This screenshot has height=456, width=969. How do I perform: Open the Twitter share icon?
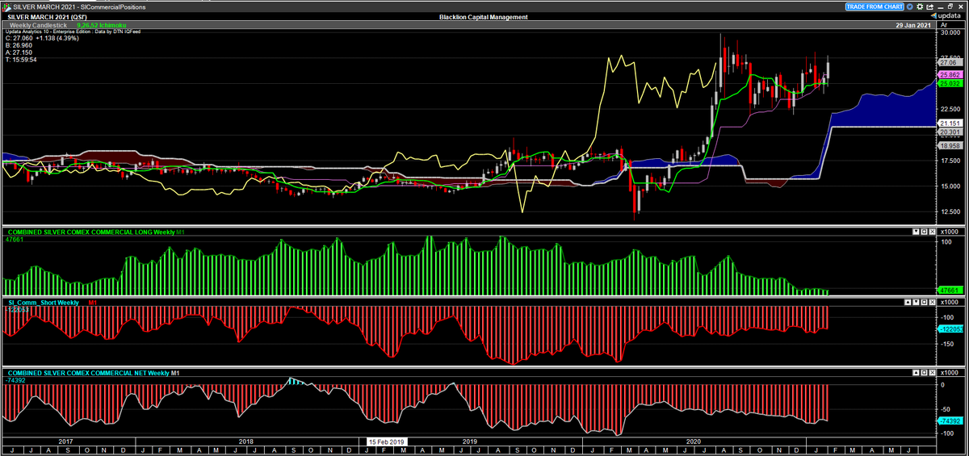910,6
